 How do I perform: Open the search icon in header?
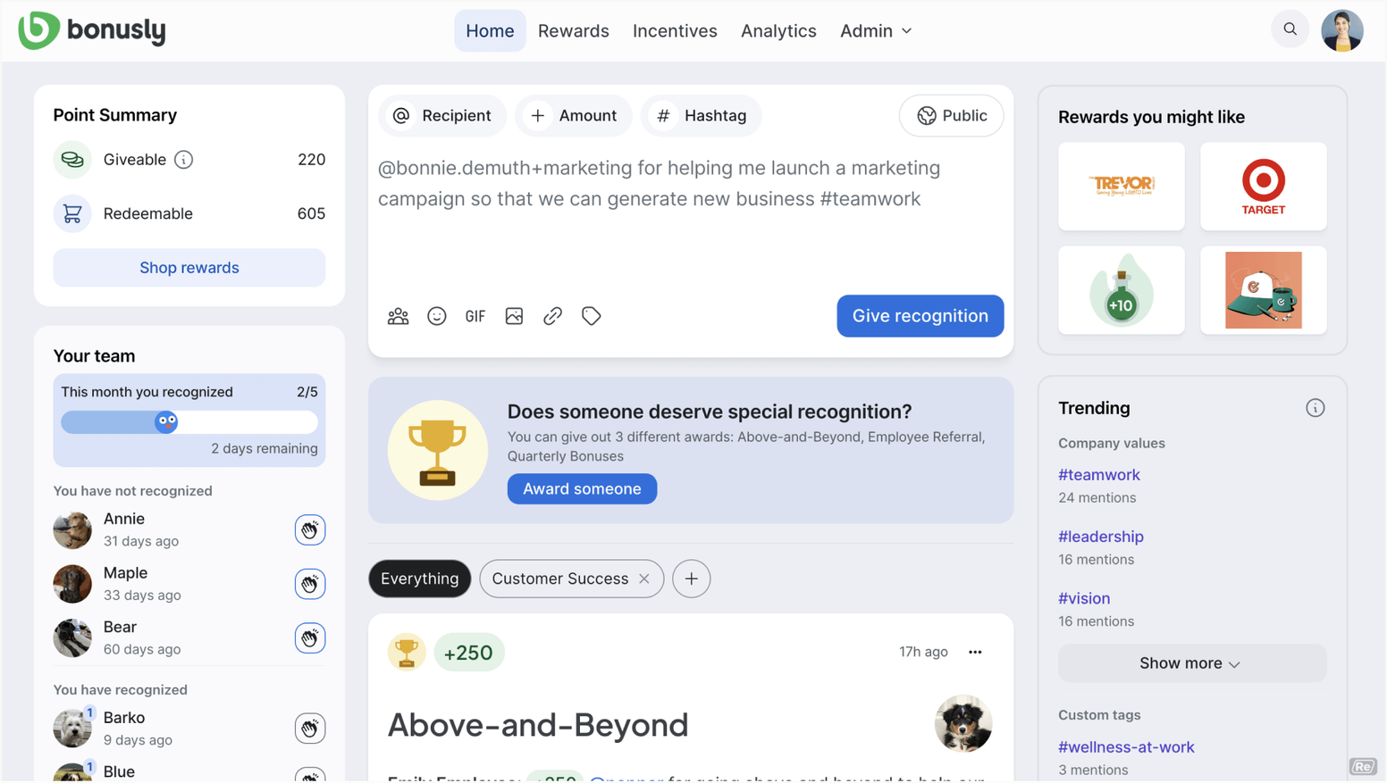coord(1290,29)
